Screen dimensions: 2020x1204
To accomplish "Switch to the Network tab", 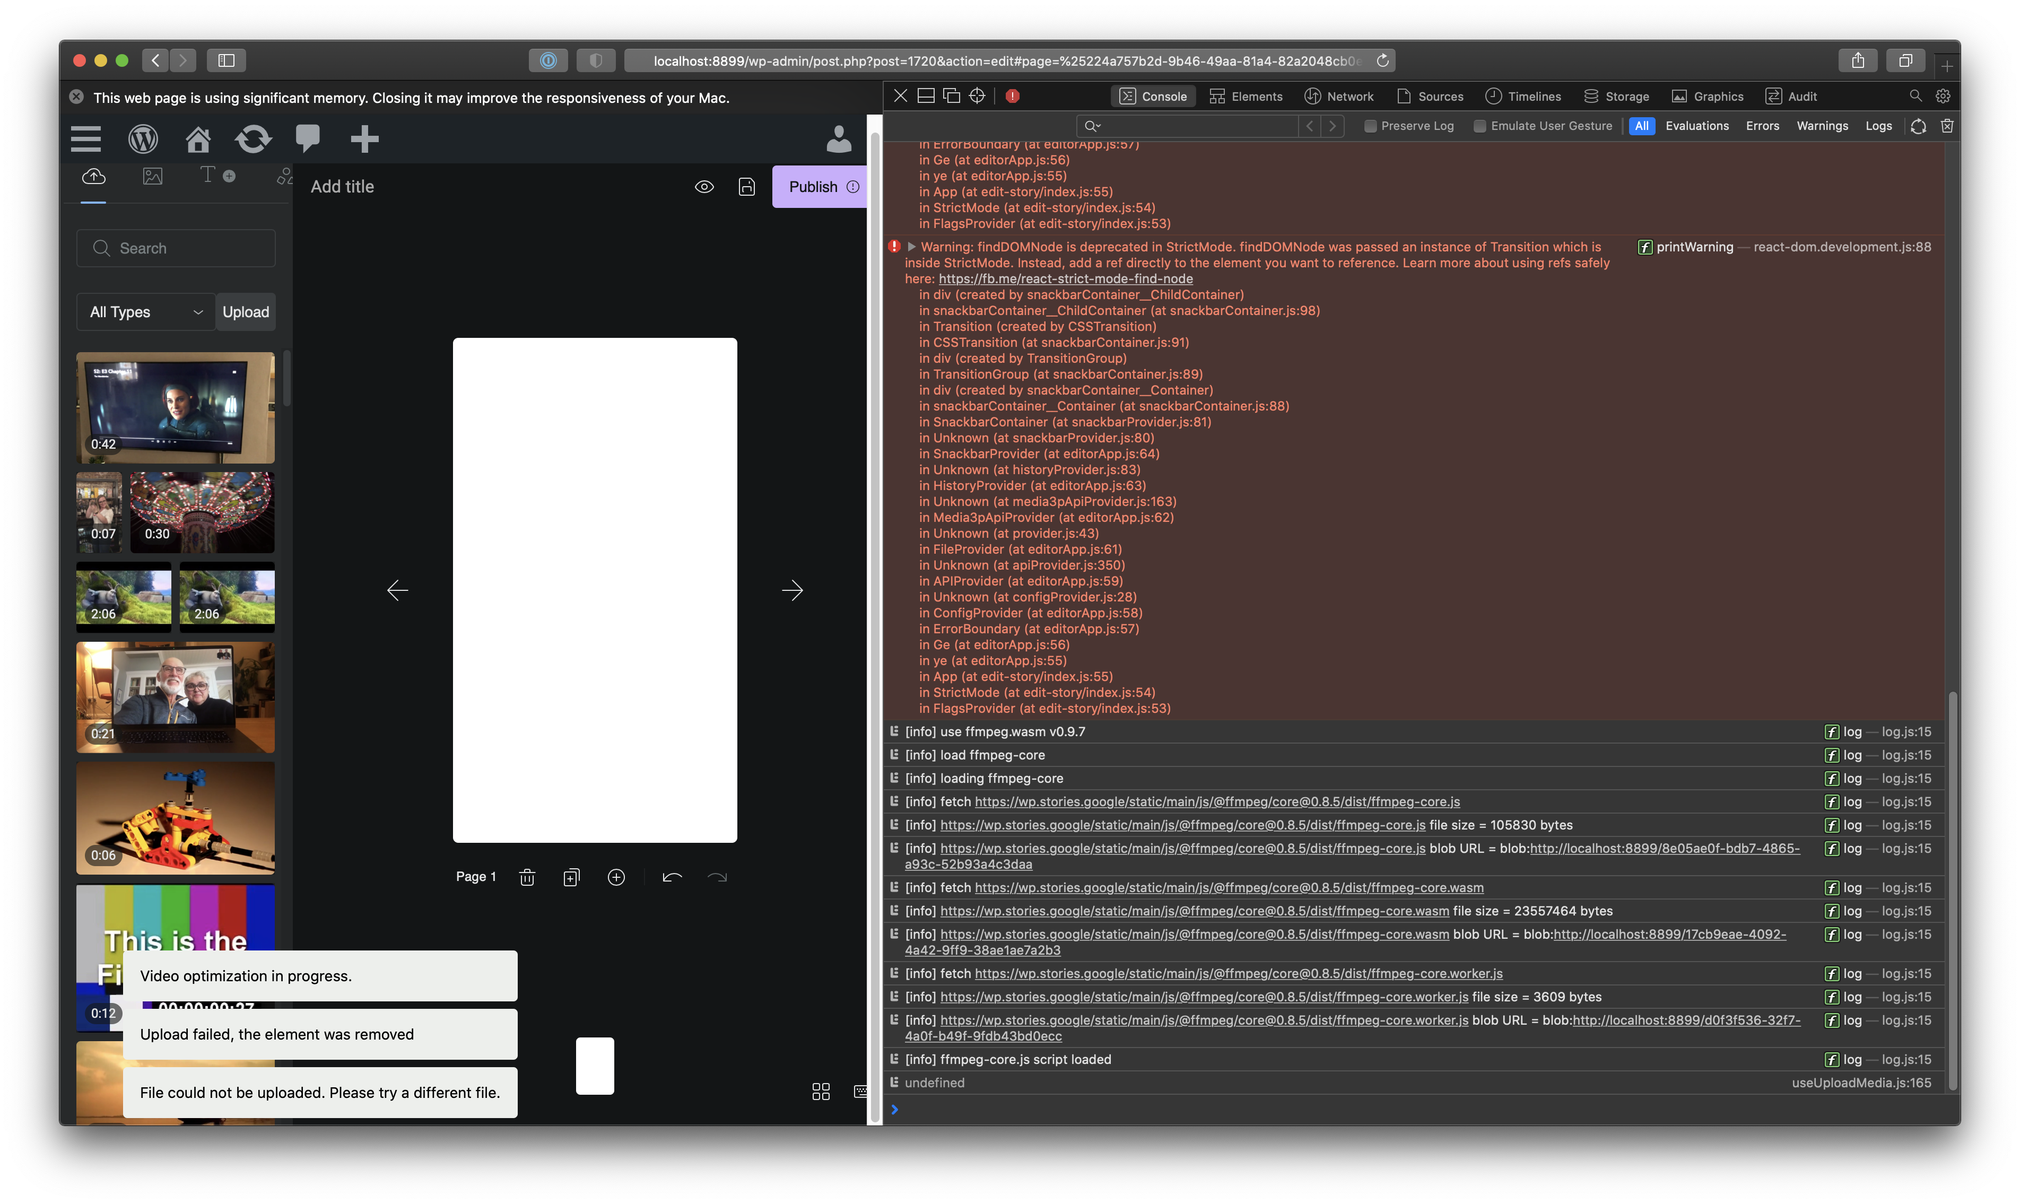I will (1338, 95).
